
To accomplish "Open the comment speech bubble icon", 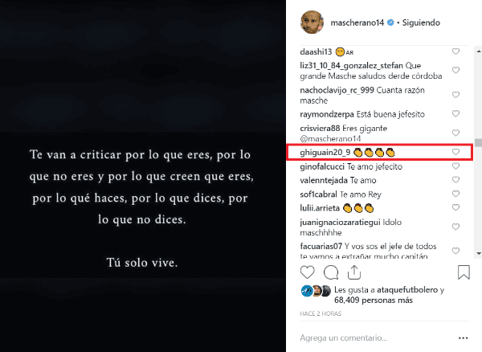I will tap(331, 272).
